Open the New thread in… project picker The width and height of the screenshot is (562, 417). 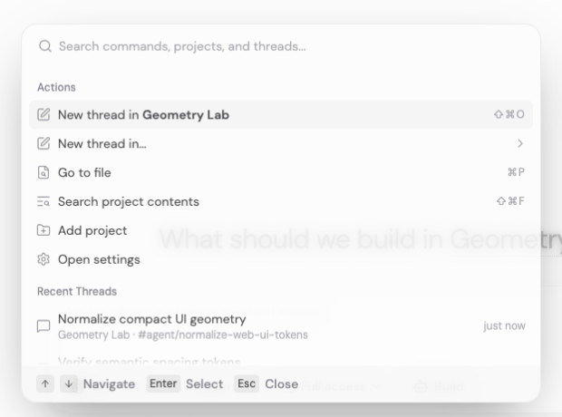click(281, 144)
